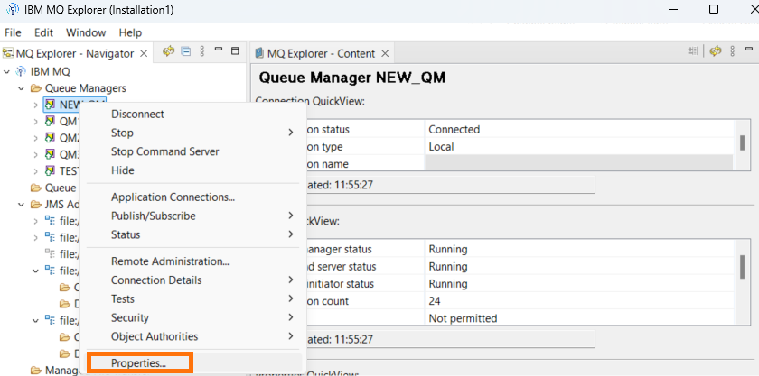Image resolution: width=759 pixels, height=376 pixels.
Task: Click the IBM MQ Explorer title bar icon
Action: pos(13,10)
